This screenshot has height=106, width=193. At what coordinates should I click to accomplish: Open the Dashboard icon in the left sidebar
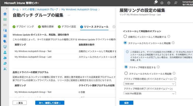point(5,19)
